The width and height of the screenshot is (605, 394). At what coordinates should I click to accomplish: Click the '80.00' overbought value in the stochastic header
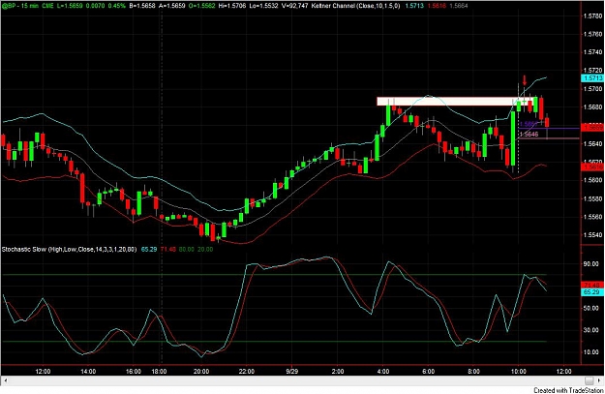[187, 250]
